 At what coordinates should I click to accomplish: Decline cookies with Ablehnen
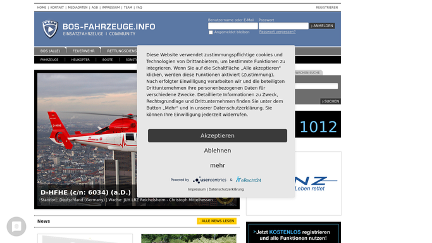click(218, 151)
